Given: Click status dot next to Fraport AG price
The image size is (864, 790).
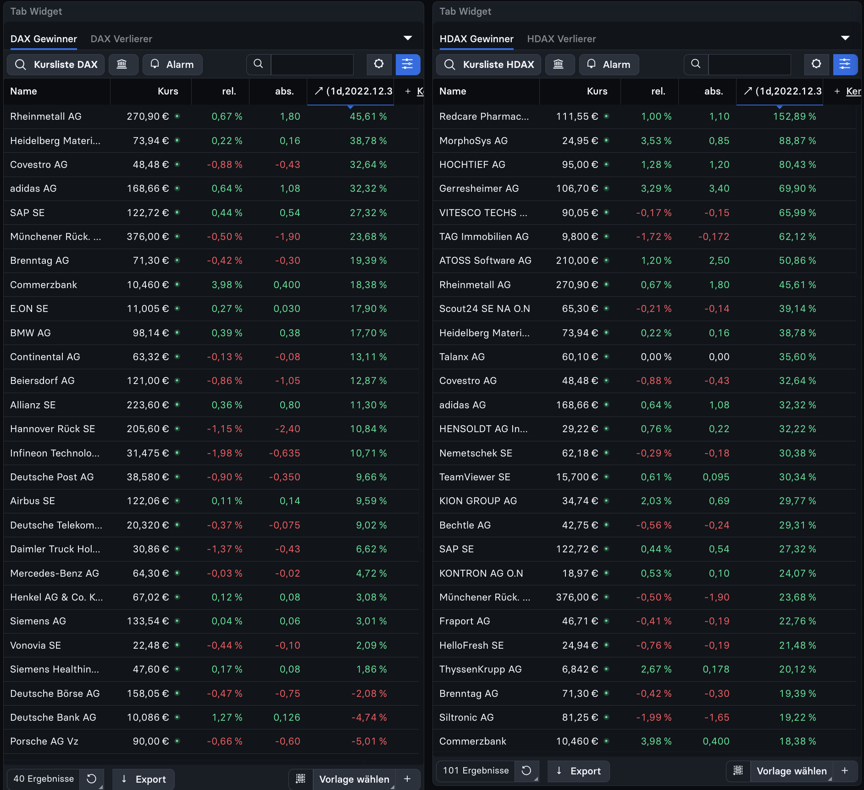Looking at the screenshot, I should (607, 621).
